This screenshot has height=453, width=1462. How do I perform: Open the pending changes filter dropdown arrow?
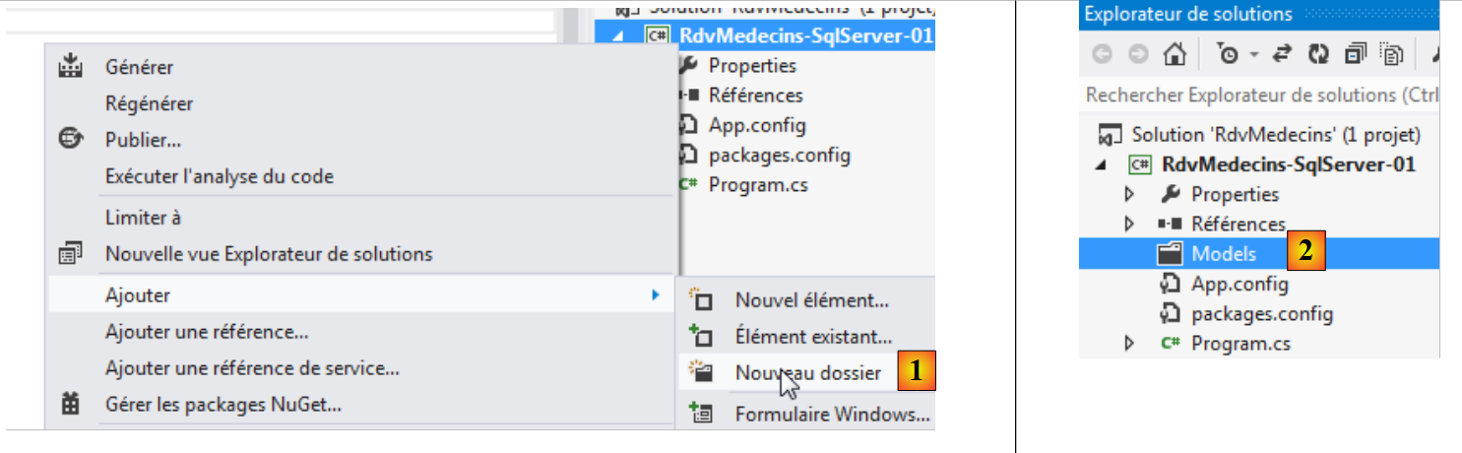tap(1252, 55)
